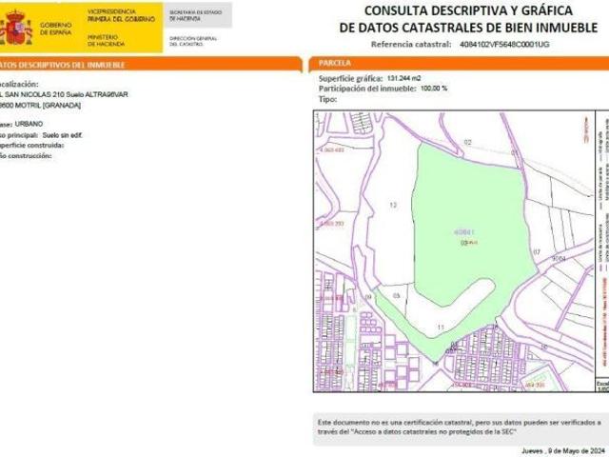Click the 'Referencia catastral:' label

[x=411, y=45]
